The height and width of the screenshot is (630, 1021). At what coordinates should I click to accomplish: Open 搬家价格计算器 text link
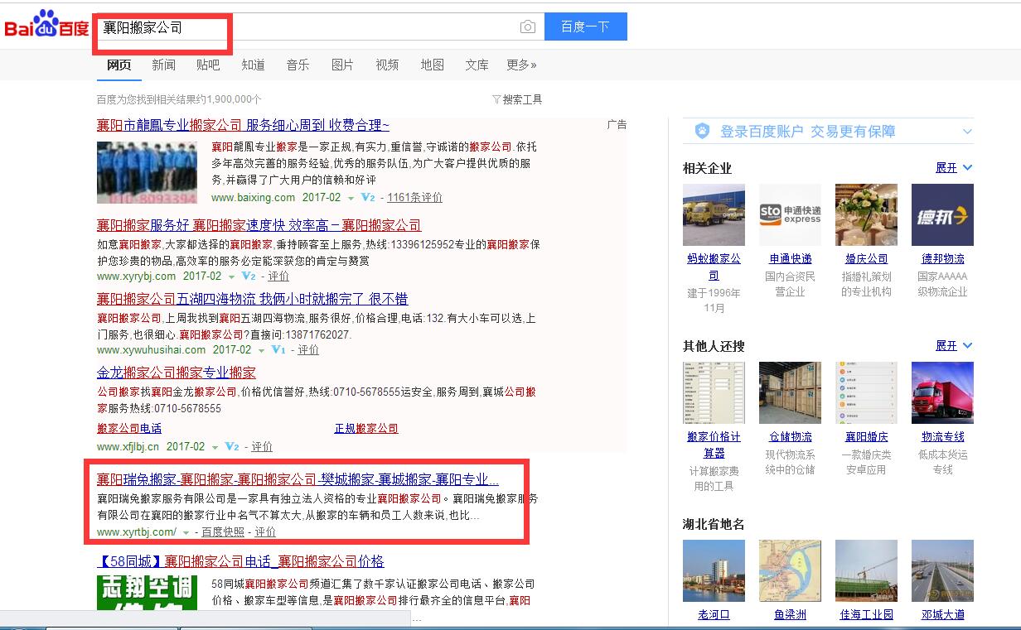[x=714, y=445]
